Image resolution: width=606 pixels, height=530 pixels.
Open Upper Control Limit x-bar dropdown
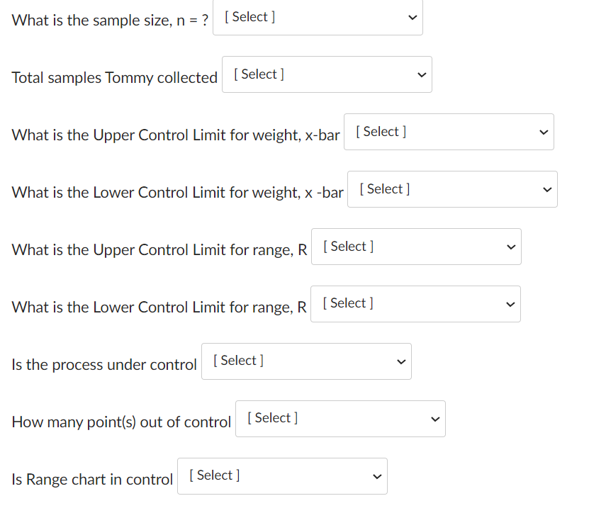click(448, 132)
